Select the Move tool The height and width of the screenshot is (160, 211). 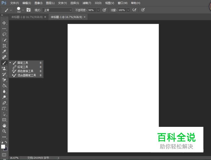pos(4,23)
